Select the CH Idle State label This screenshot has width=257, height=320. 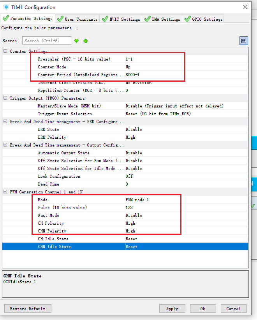click(x=53, y=239)
